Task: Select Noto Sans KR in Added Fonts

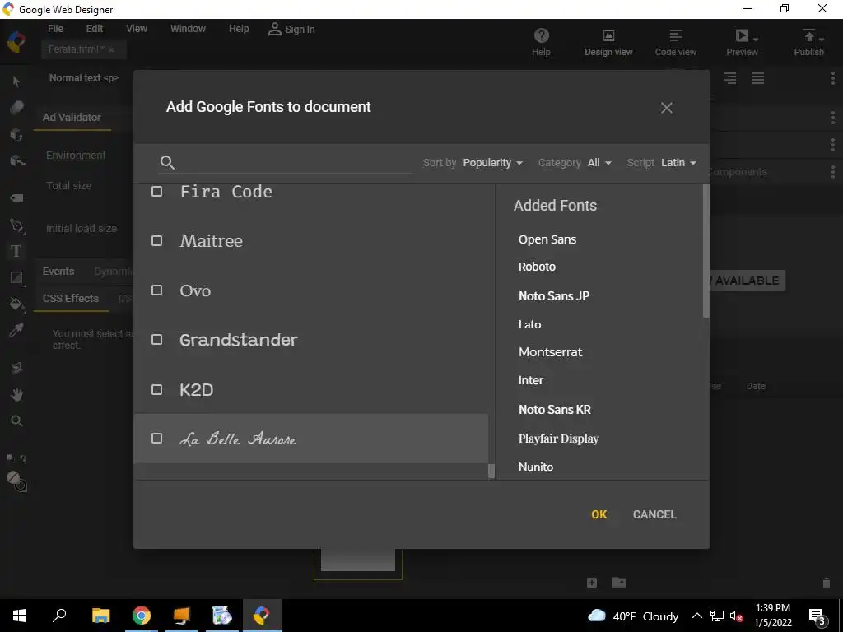Action: (x=555, y=410)
